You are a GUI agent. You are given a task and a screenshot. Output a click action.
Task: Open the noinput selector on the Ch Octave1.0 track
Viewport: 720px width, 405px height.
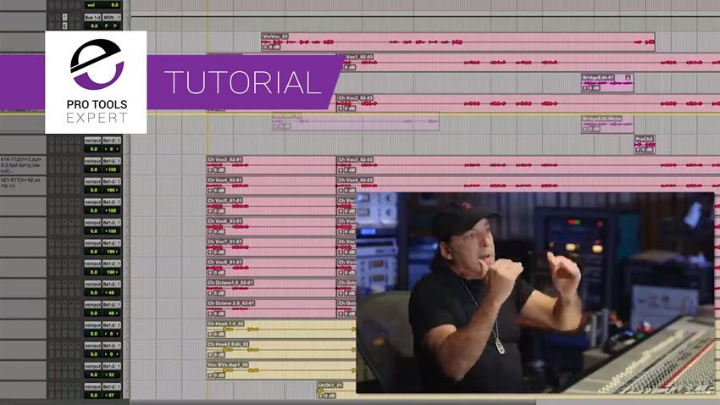pos(92,284)
